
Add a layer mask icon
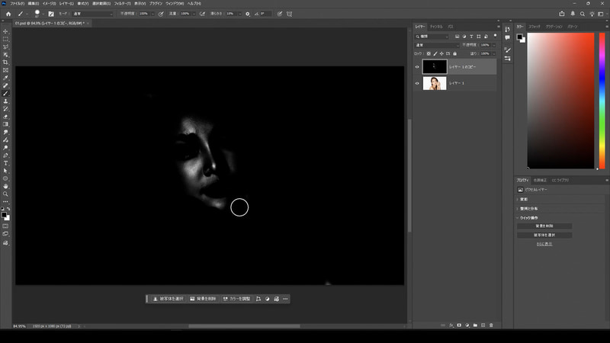459,325
